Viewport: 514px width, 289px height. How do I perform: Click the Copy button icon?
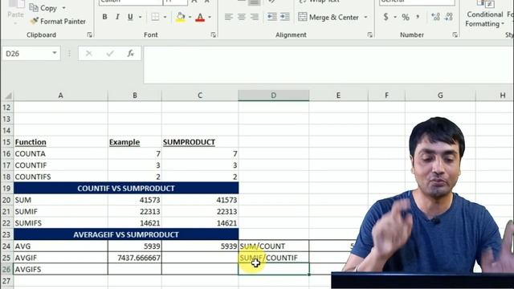pyautogui.click(x=34, y=7)
